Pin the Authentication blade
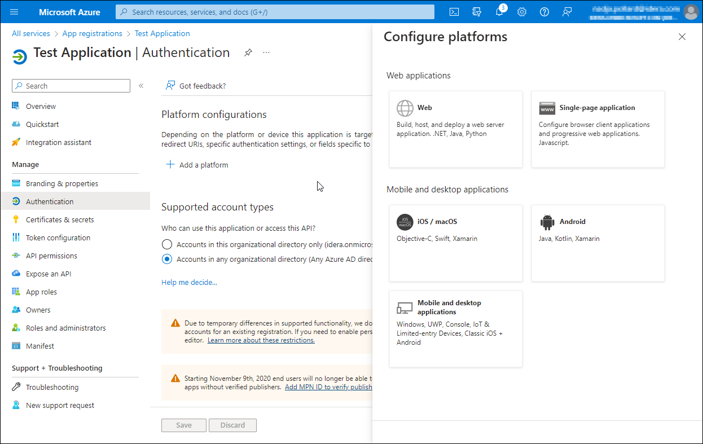This screenshot has height=444, width=703. click(x=248, y=52)
